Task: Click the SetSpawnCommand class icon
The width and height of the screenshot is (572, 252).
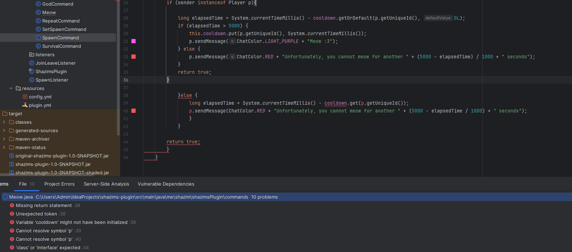Action: [38, 29]
